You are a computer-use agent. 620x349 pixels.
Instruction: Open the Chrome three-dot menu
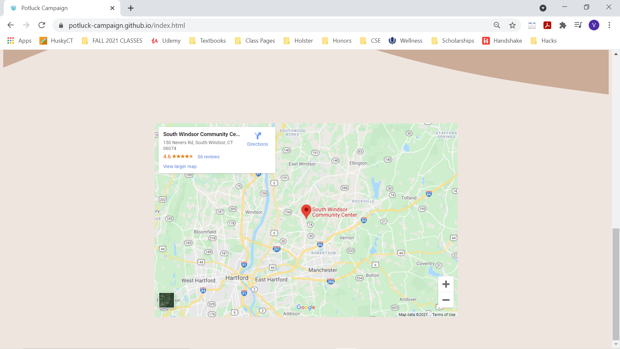click(x=609, y=25)
